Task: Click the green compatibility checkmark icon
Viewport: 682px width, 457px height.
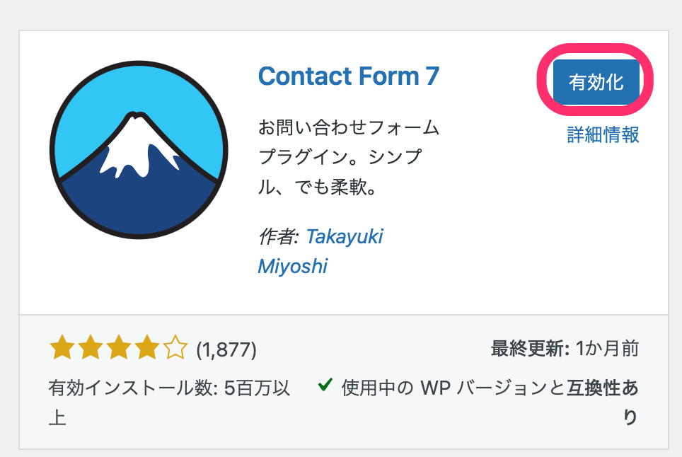Action: (325, 386)
